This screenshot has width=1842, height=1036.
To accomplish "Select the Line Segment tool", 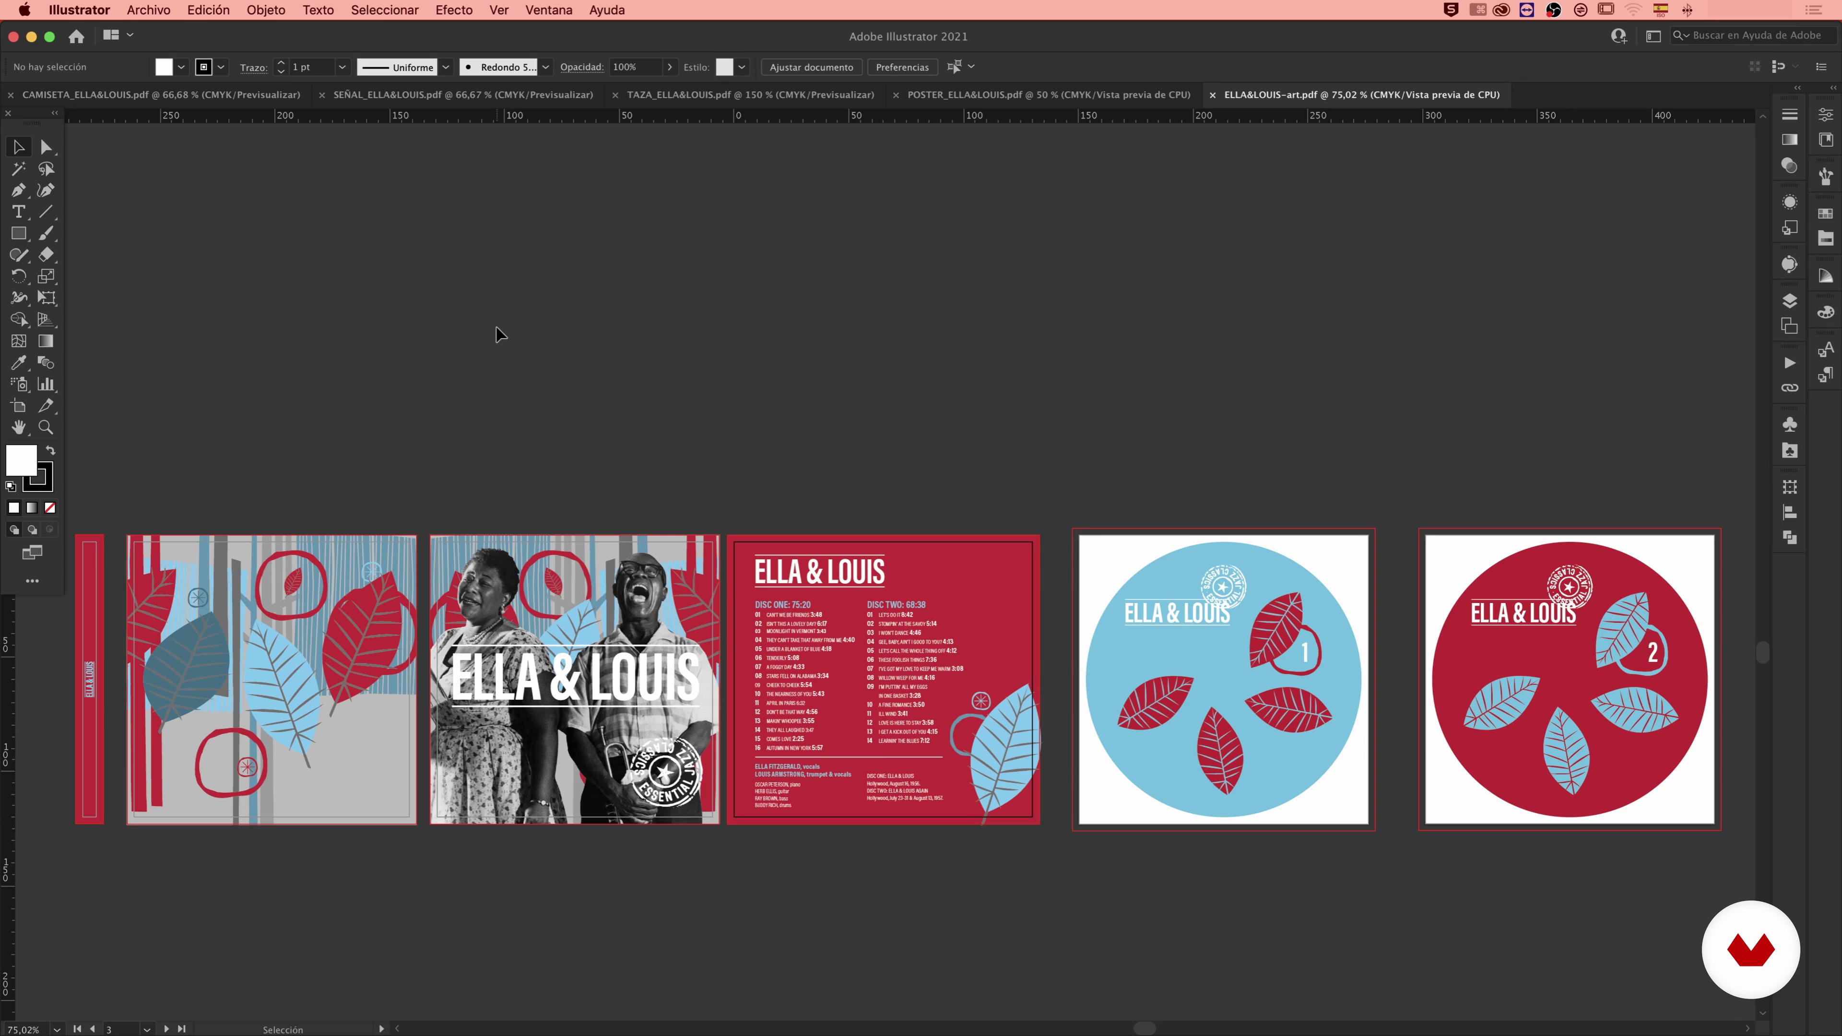I will point(46,212).
